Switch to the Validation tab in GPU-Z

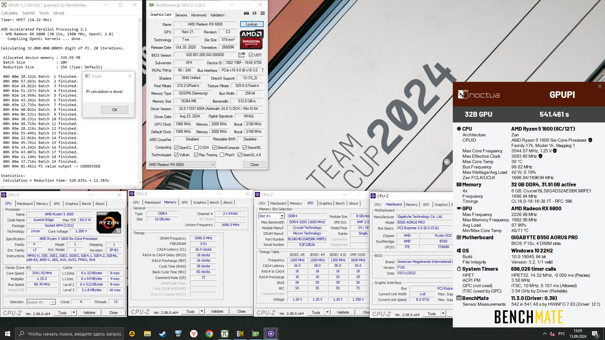click(217, 15)
